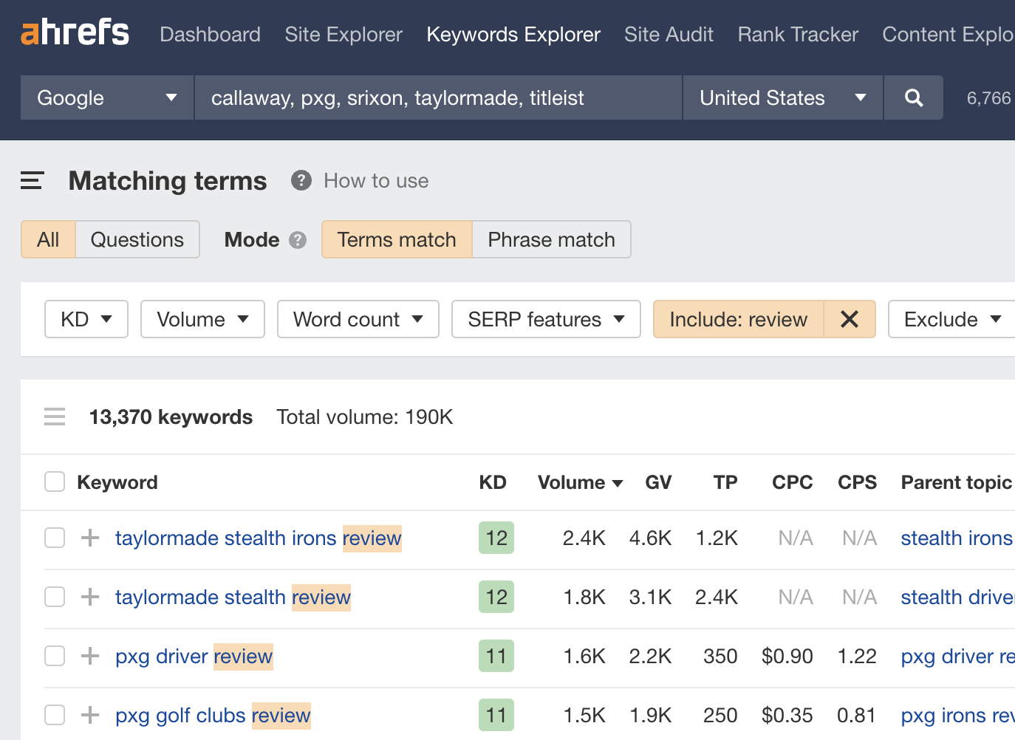Viewport: 1015px width, 740px height.
Task: Click the question mark beside Mode
Action: (298, 239)
